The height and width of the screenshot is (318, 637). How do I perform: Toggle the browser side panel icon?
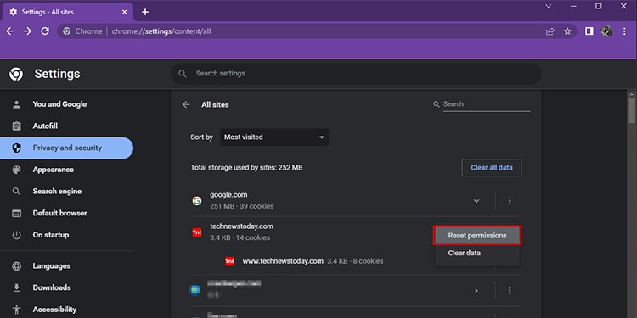point(589,31)
